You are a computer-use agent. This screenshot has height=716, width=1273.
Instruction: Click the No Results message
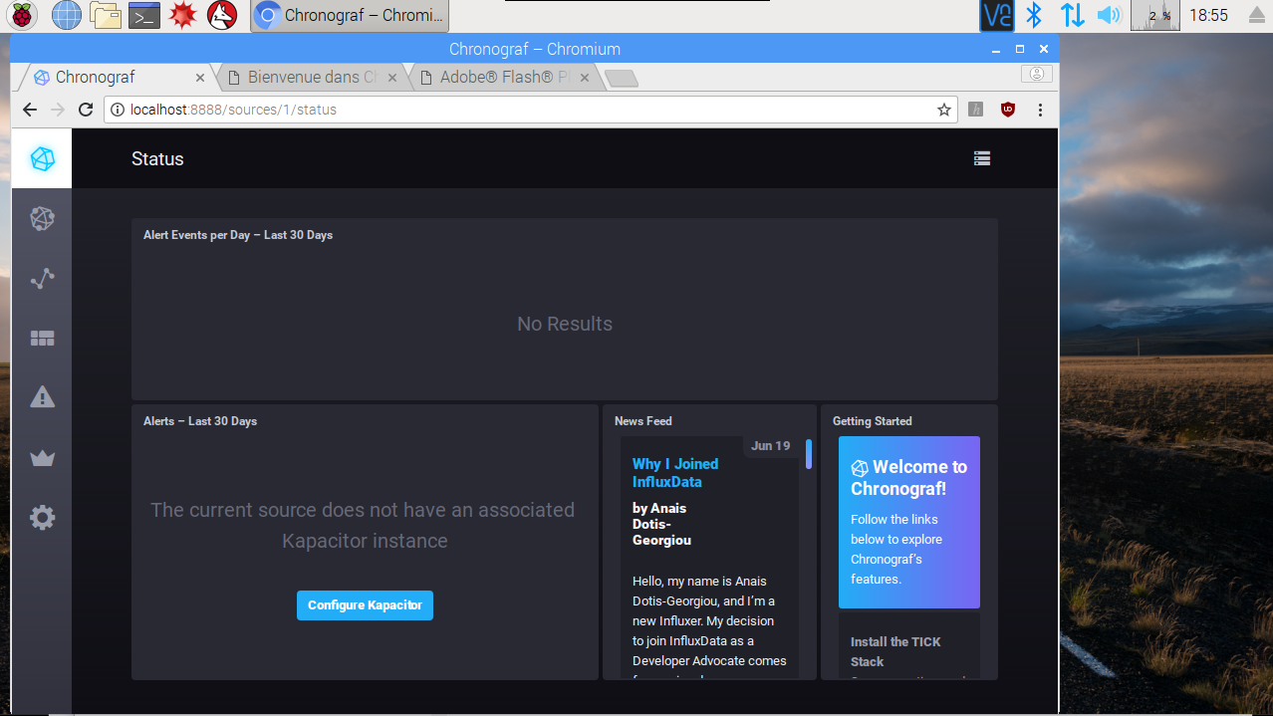(x=565, y=324)
